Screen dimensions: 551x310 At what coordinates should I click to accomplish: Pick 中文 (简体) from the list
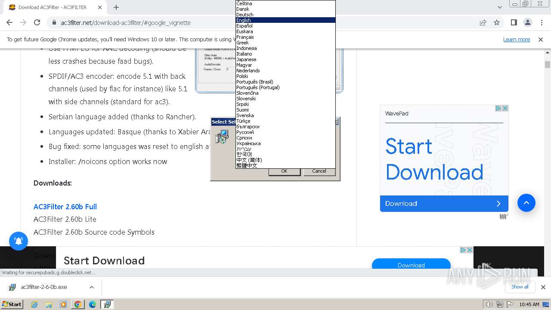(x=285, y=160)
